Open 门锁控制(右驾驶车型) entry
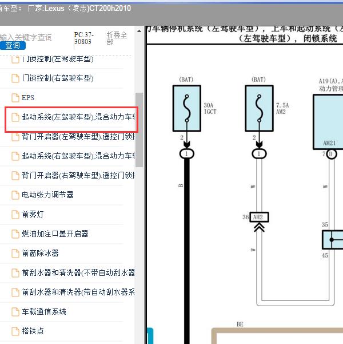 pos(58,78)
